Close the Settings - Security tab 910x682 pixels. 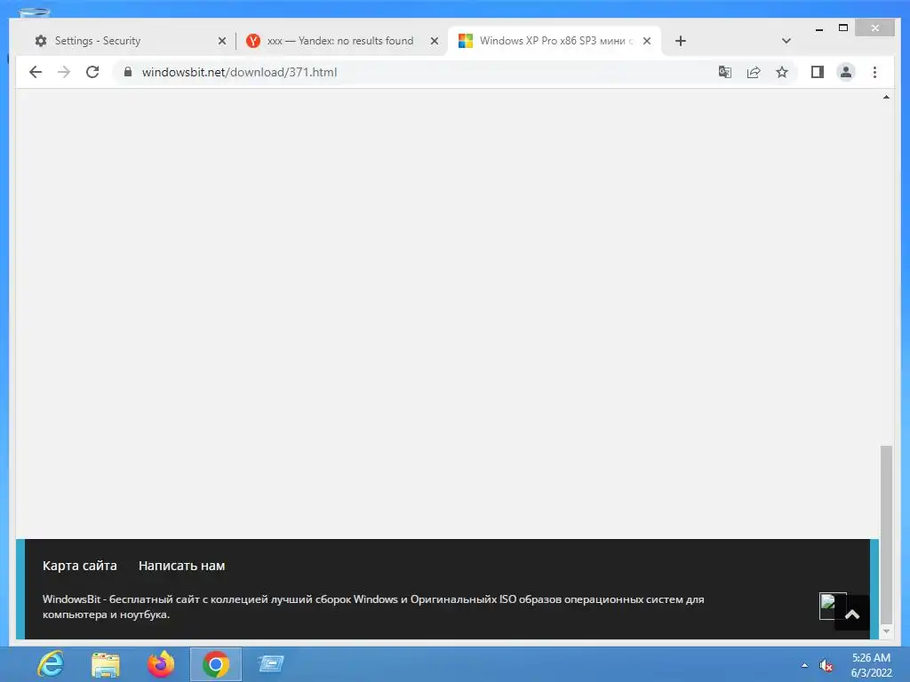(221, 41)
